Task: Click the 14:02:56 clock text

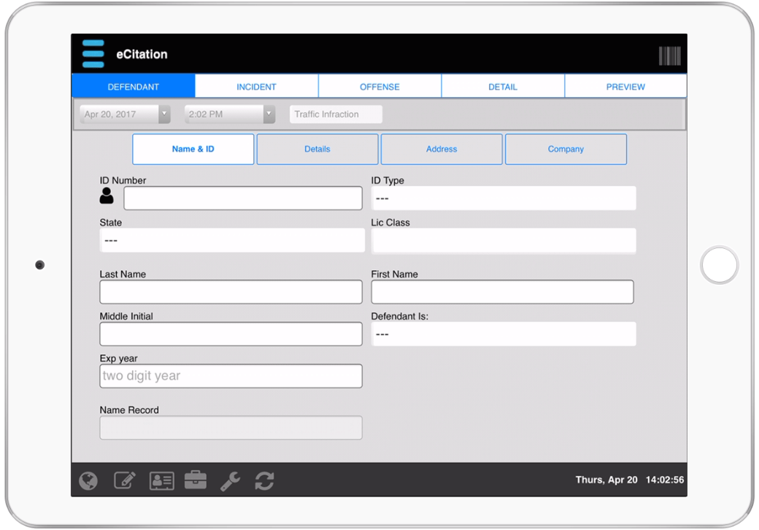Action: pos(665,480)
